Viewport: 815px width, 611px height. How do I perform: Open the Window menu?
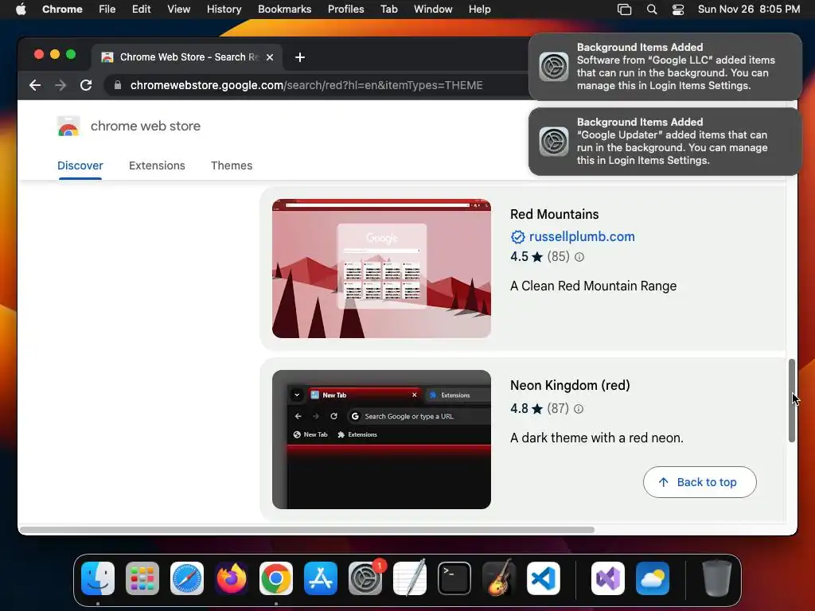pos(433,10)
